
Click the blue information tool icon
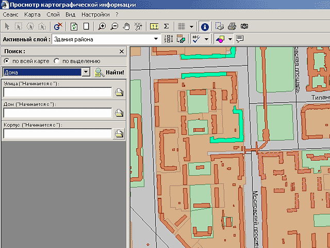[x=204, y=26]
